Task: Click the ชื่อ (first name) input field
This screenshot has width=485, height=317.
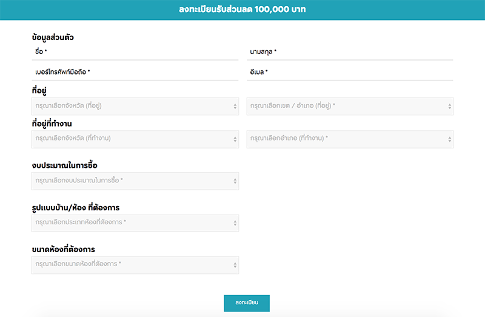Action: click(135, 52)
